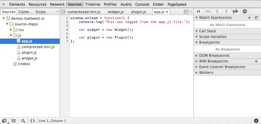
Task: Show the console drawer
Action: coord(13,121)
